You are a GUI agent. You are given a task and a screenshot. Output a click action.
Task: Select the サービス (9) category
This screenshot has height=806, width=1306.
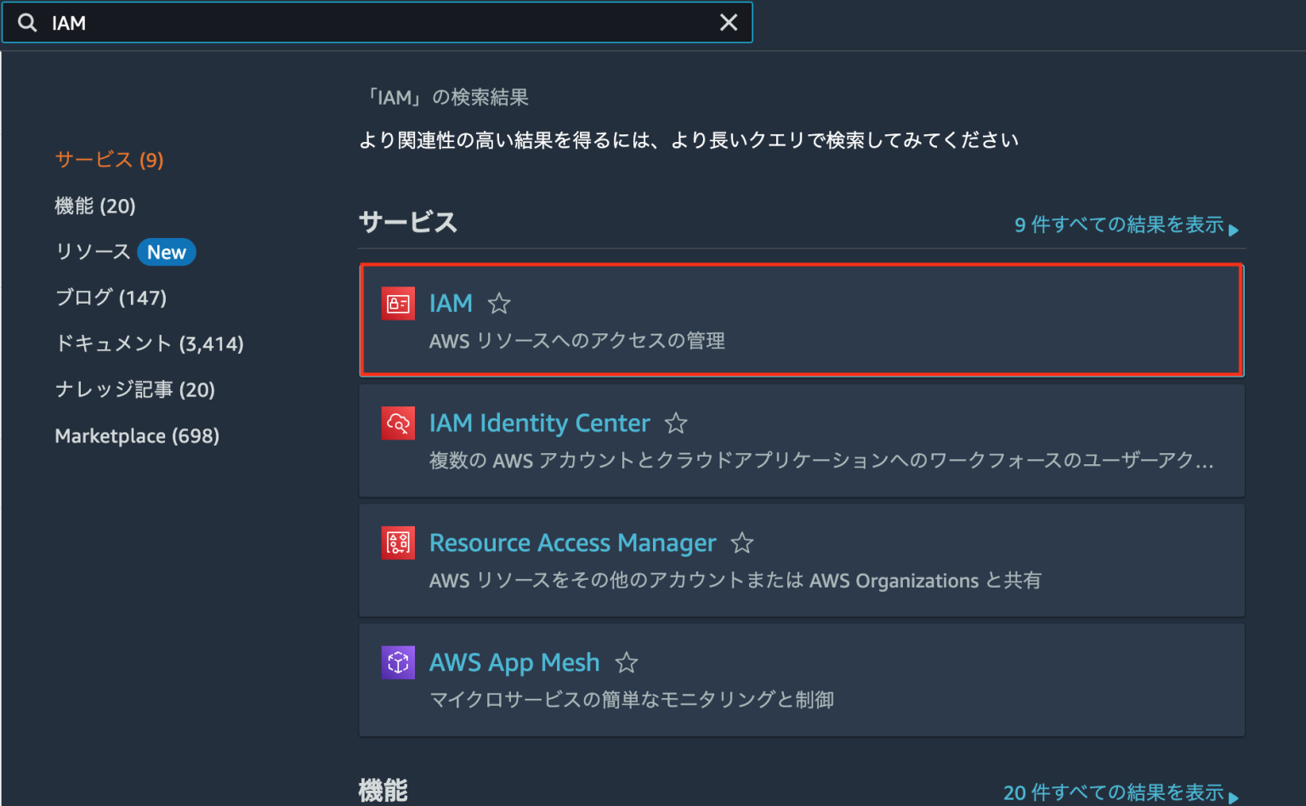[x=108, y=159]
